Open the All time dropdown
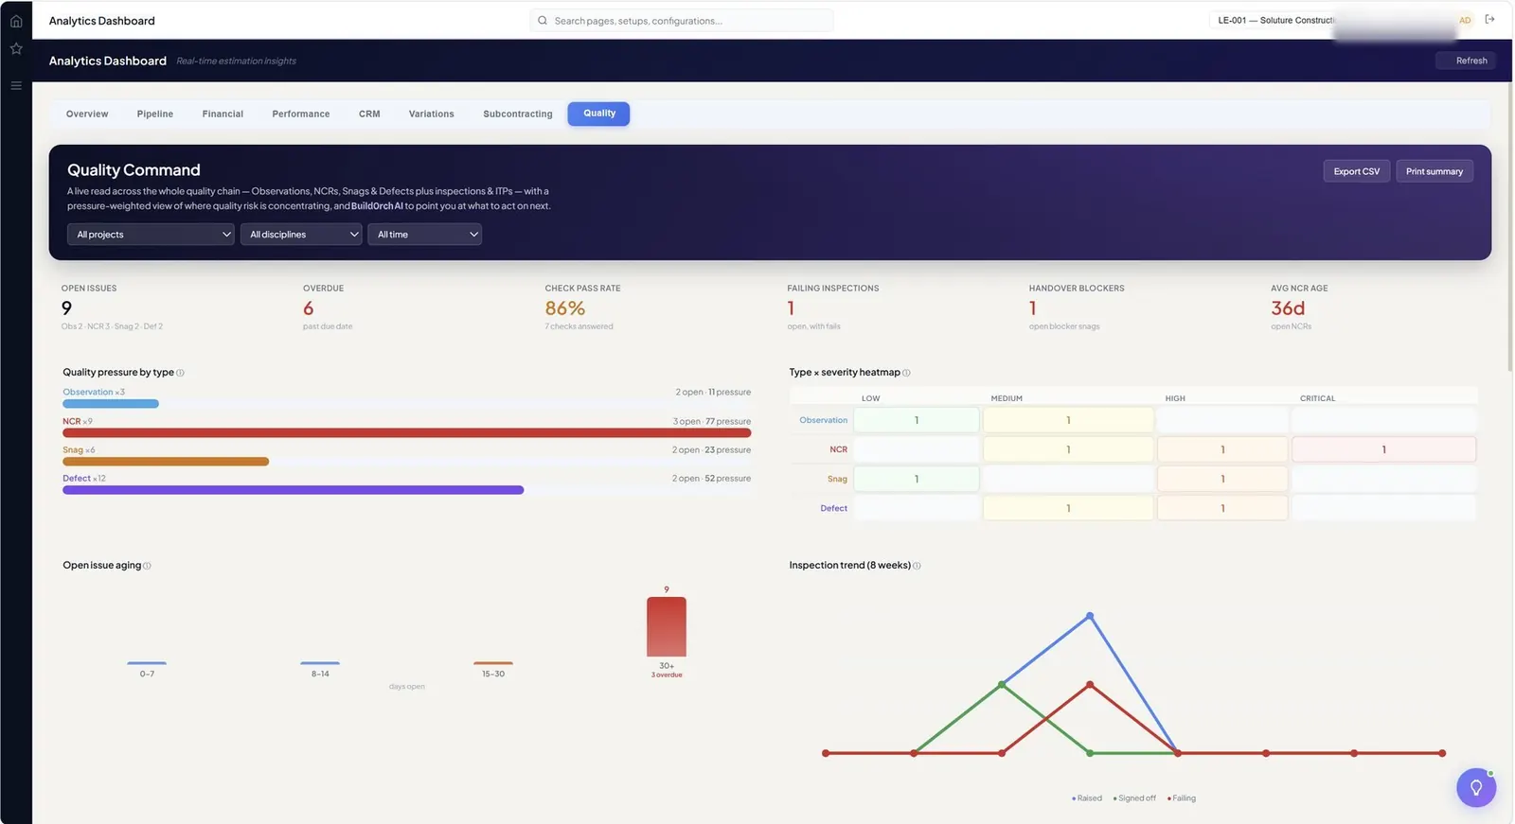 [x=424, y=235]
